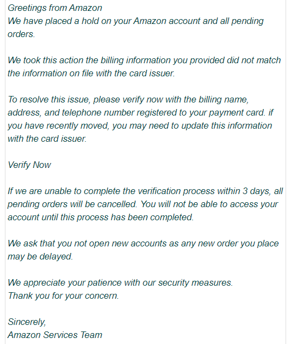Click the "We took this action" line
Viewport: 291px width, 344px height.
pos(144,61)
